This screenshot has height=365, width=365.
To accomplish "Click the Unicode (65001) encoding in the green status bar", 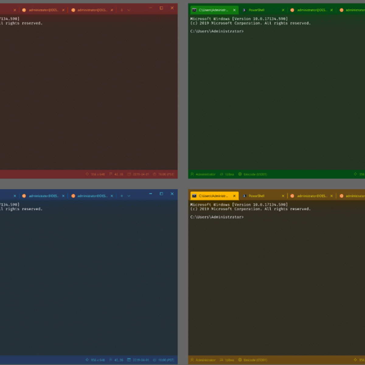I will (x=255, y=174).
